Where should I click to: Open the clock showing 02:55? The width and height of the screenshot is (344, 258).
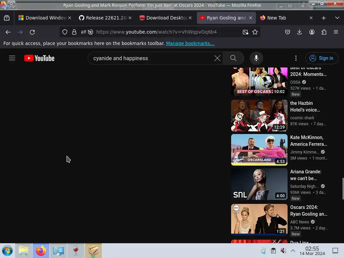pos(312,251)
